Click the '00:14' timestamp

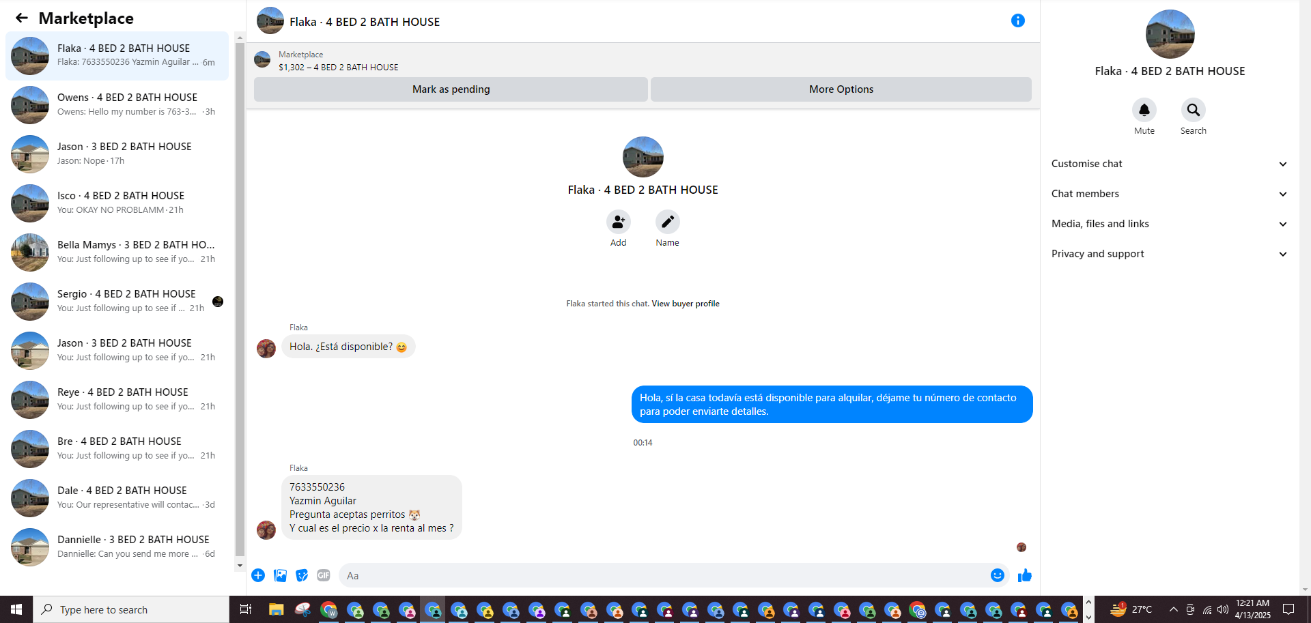tap(643, 443)
